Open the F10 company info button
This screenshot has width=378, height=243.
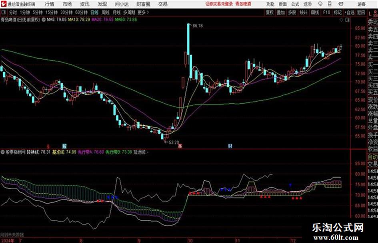click(x=326, y=12)
